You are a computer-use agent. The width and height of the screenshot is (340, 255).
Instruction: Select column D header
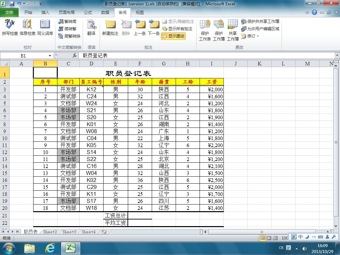[91, 63]
